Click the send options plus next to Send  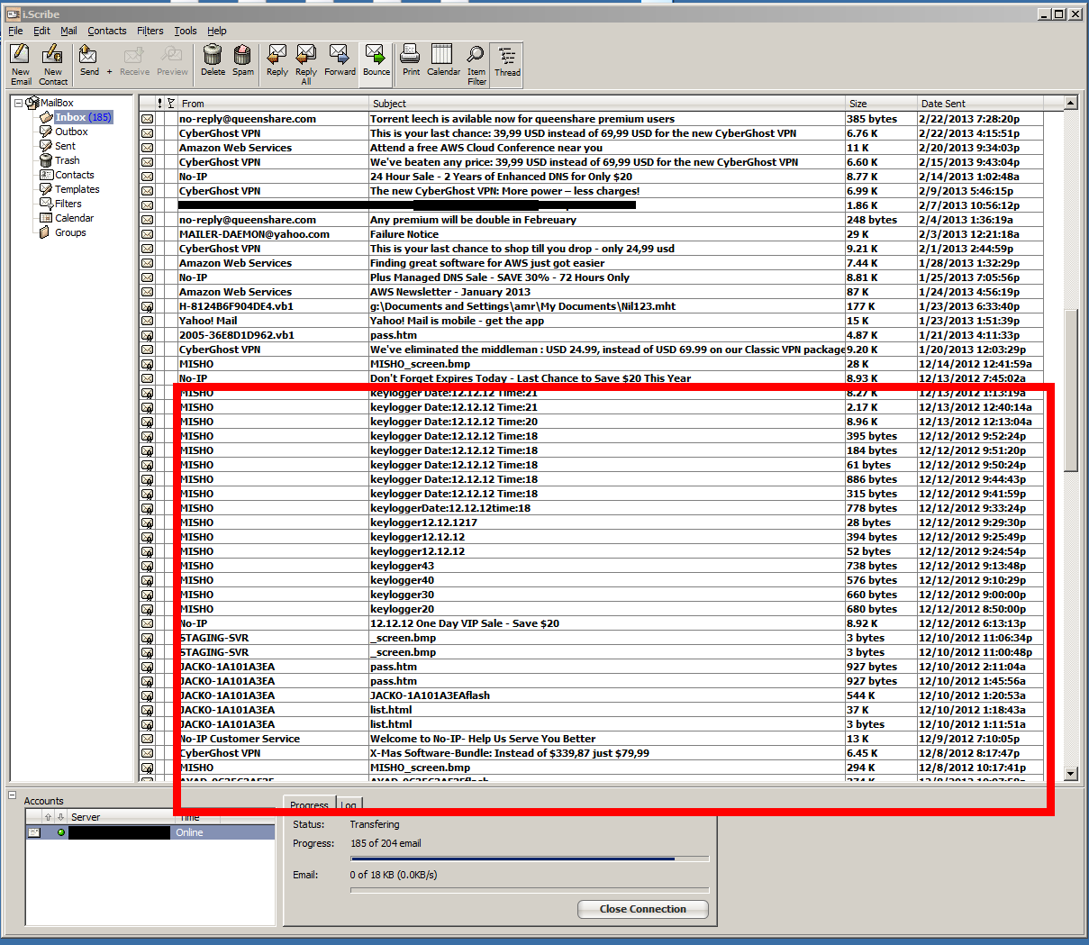(x=110, y=72)
